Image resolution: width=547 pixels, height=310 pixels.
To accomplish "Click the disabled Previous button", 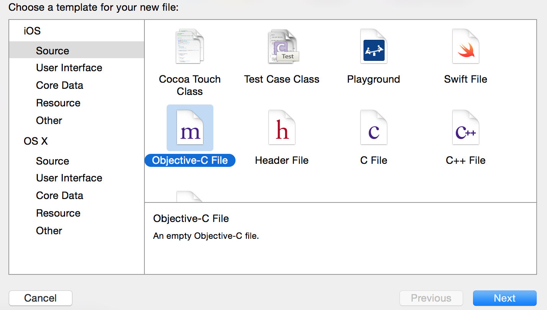I will point(431,298).
